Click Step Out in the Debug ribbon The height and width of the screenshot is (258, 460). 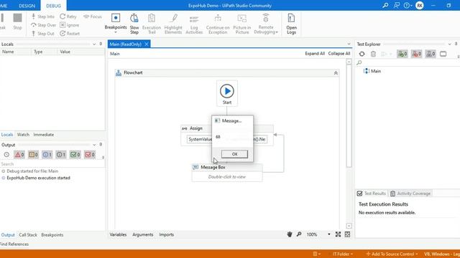coord(43,34)
